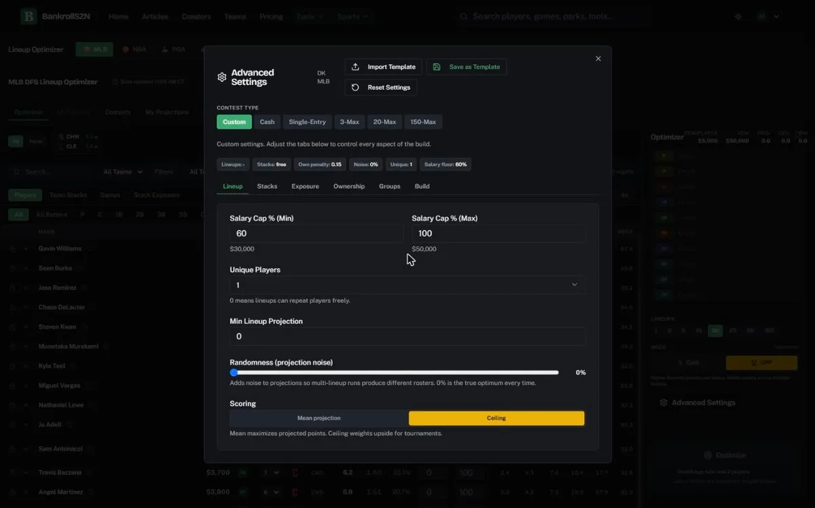This screenshot has width=815, height=508.
Task: Select the MLB sport chip behind dialog
Action: 94,50
